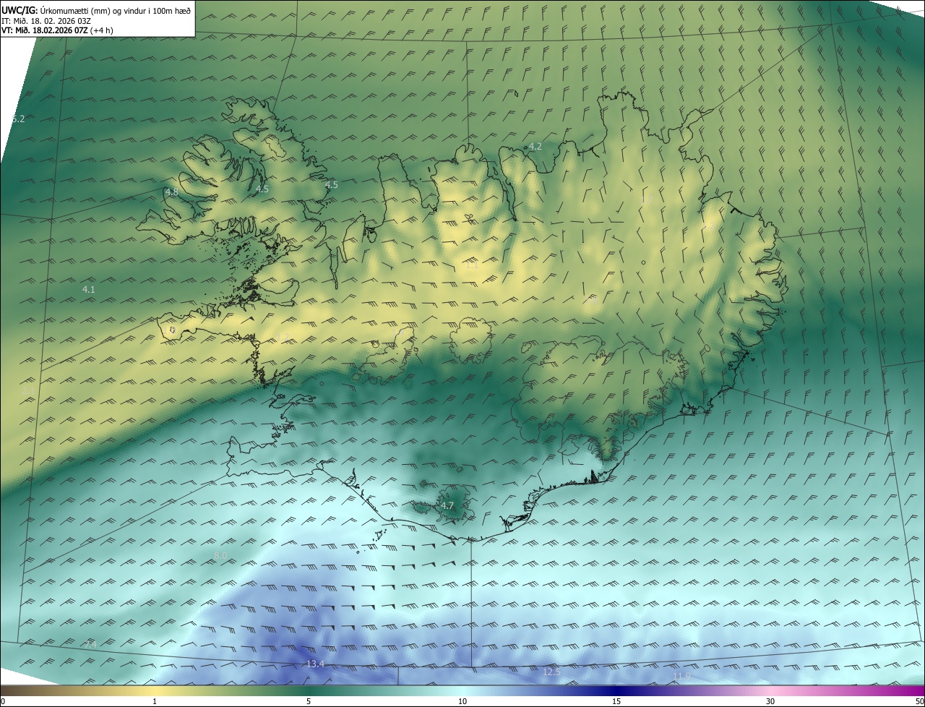
Task: Click the "VT: Mið. 18.02.2026 07Z (+4 h)" line
Action: tap(57, 30)
